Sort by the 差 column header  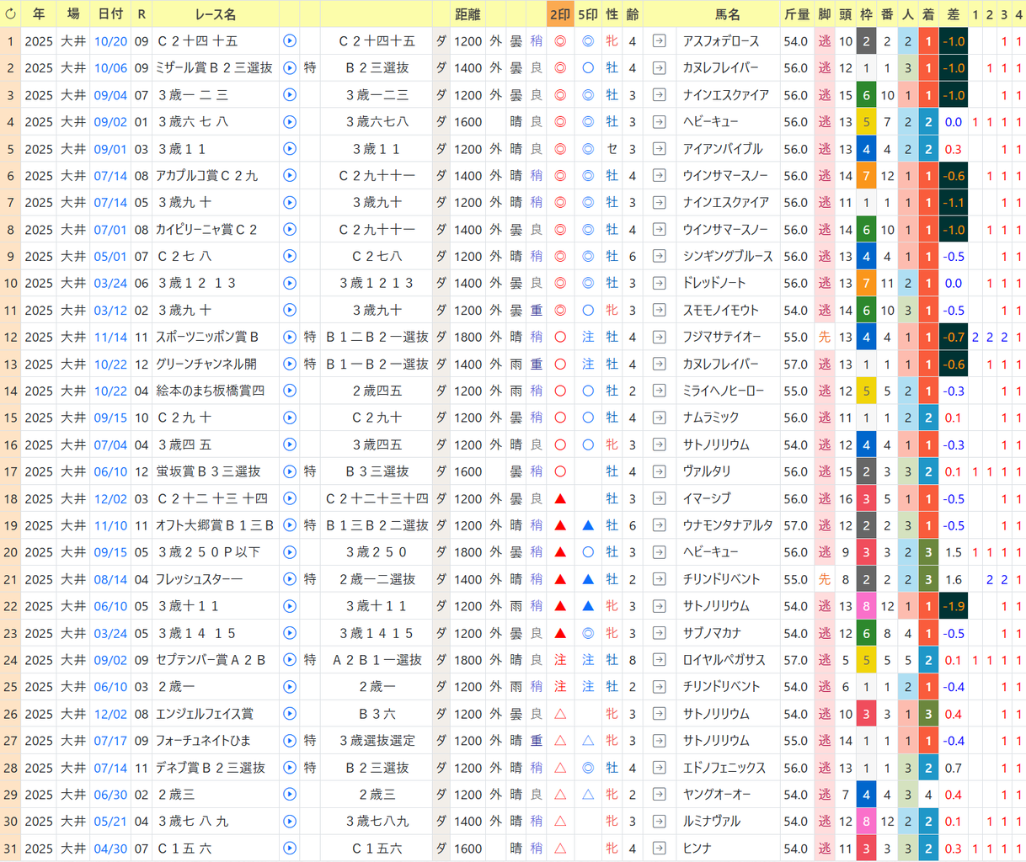(953, 14)
